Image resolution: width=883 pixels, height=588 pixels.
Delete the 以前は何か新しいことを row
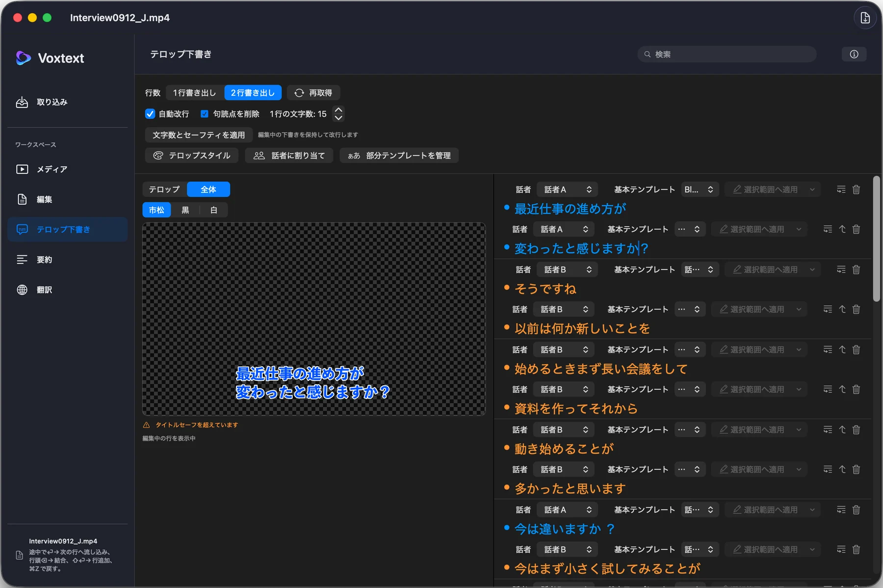pos(856,309)
